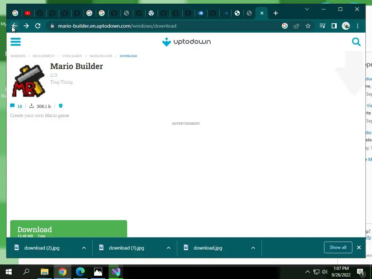Open the Windows Start menu
372x279 pixels.
click(x=9, y=272)
